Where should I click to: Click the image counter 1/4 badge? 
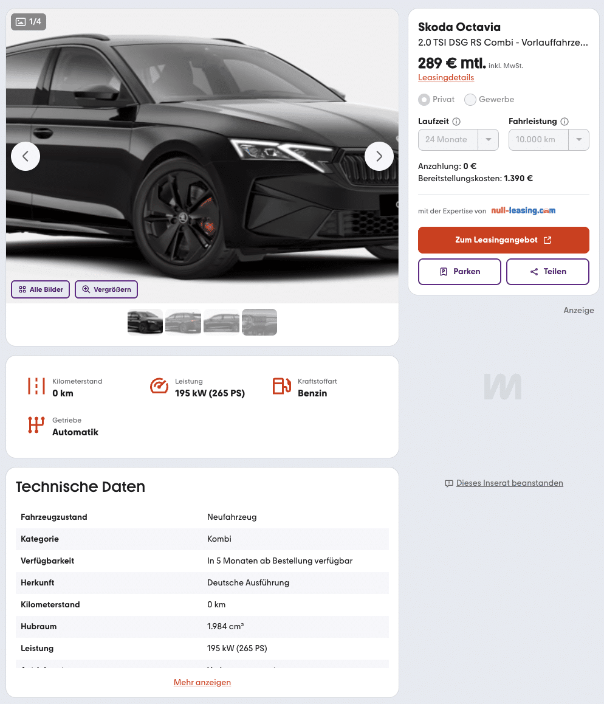tap(29, 22)
